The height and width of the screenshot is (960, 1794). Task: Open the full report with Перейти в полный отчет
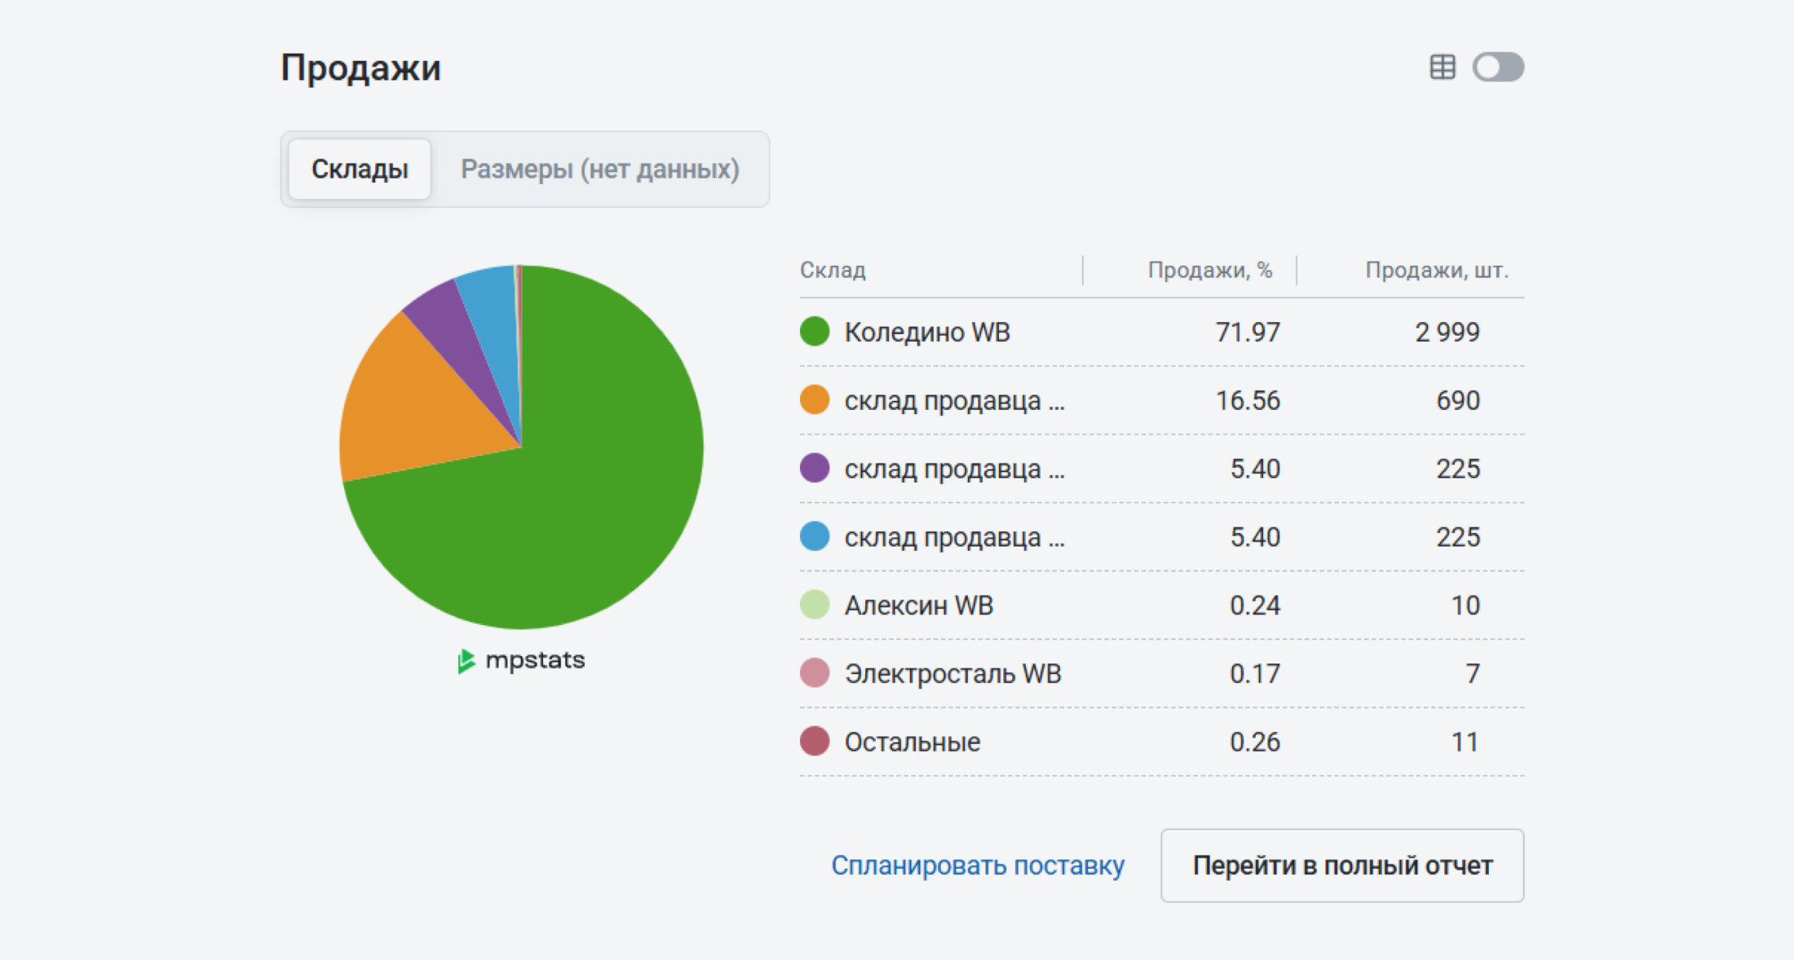point(1342,865)
